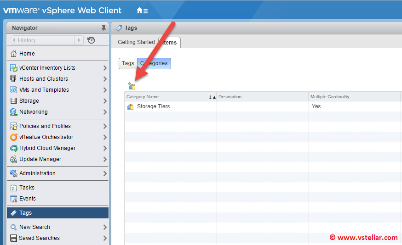Open Update Manager in Navigator
This screenshot has height=245, width=402.
tap(40, 159)
